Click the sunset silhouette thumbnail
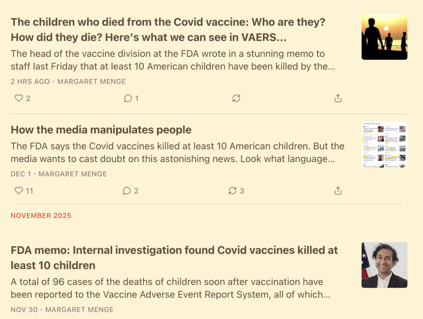This screenshot has width=423, height=319. tap(384, 37)
